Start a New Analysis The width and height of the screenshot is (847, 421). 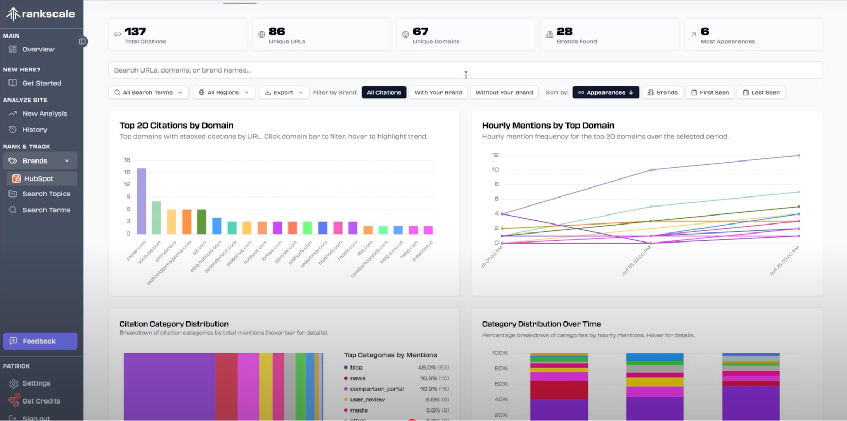click(x=44, y=113)
